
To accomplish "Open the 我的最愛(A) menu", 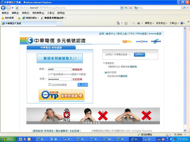I will 38,13.
